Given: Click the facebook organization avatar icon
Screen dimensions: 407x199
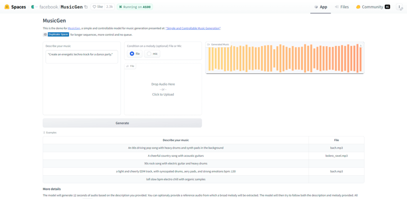Looking at the screenshot, I should coord(33,7).
